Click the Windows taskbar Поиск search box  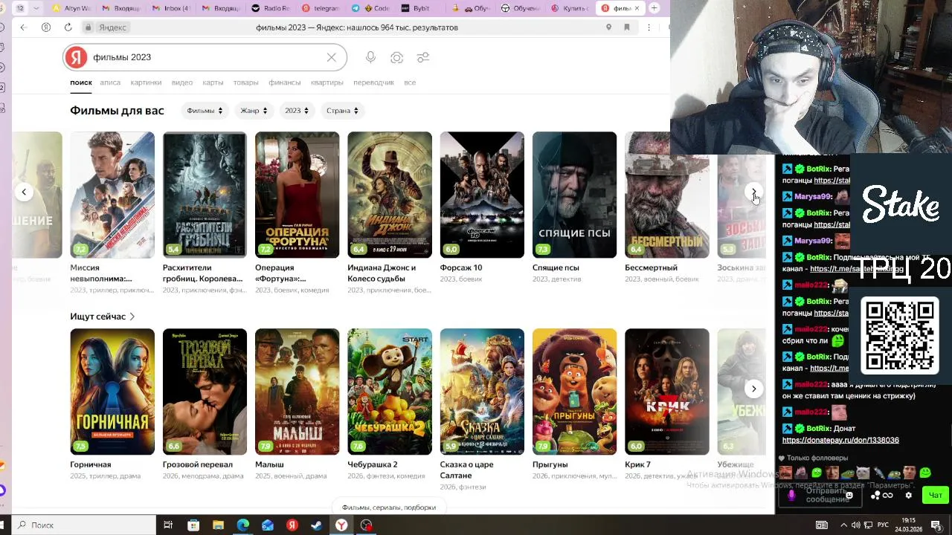point(83,525)
